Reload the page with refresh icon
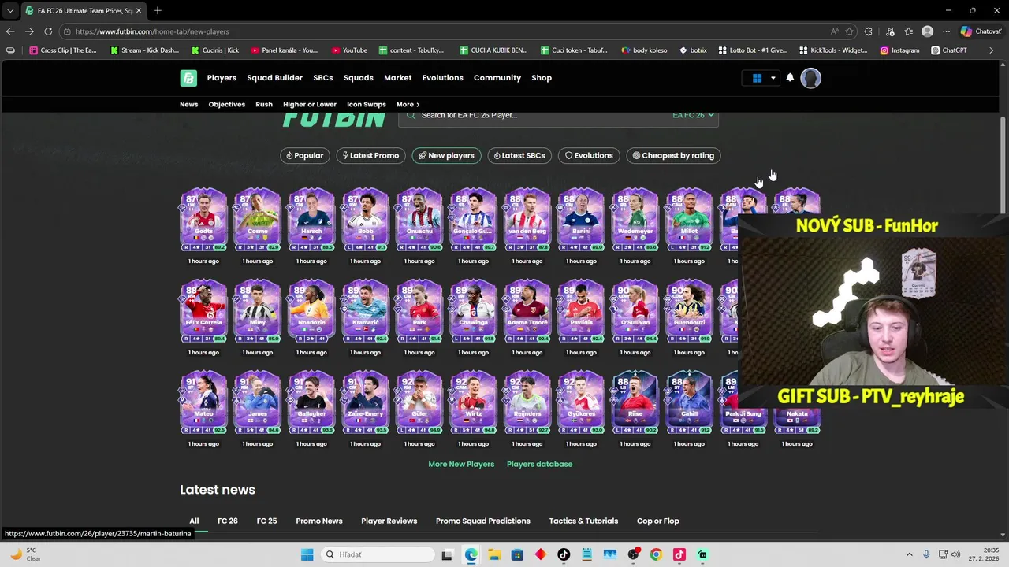 tap(48, 31)
